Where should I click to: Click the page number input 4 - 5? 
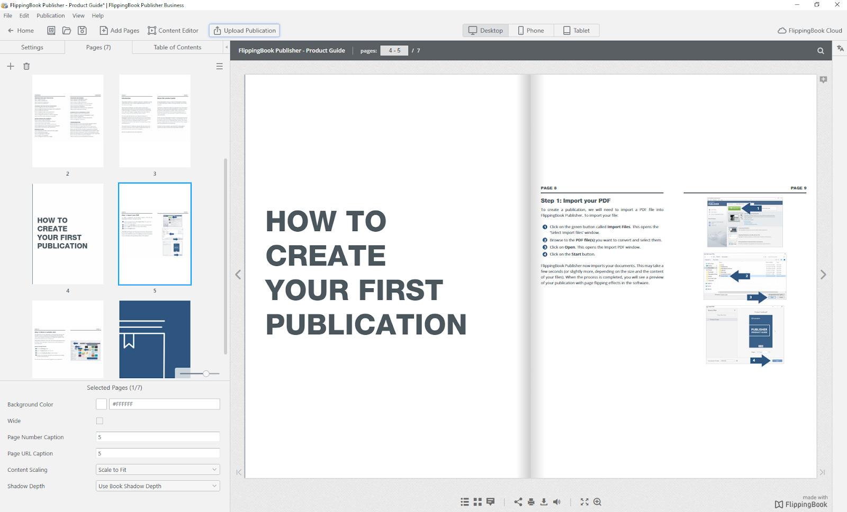pyautogui.click(x=394, y=51)
